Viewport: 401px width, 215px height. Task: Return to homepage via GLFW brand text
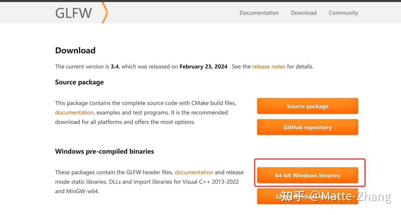tap(73, 13)
